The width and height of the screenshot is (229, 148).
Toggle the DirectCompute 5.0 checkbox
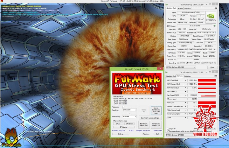[203, 63]
